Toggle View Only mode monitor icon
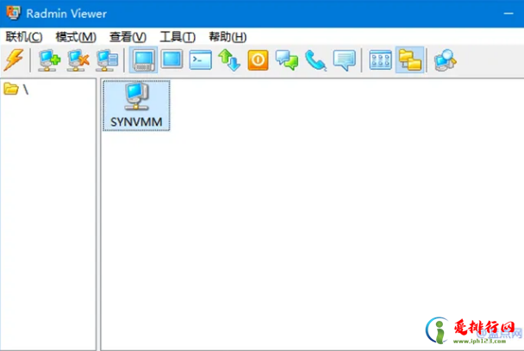This screenshot has width=524, height=351. point(172,59)
